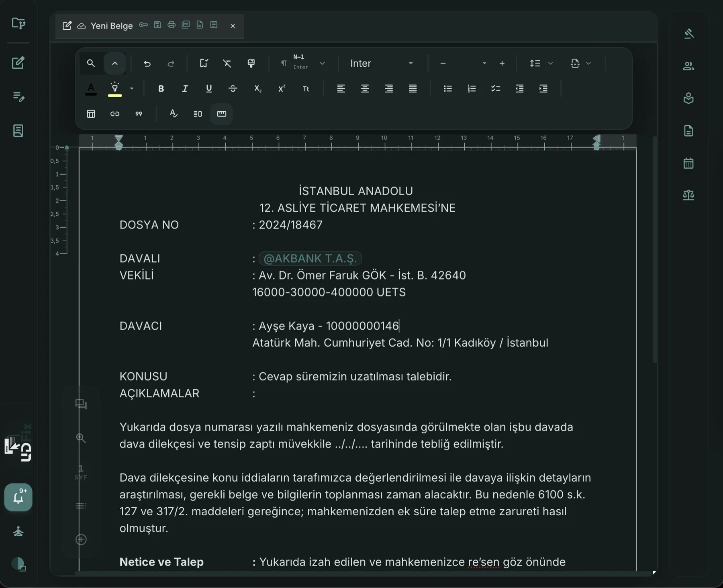Close the Yeni Belge tab
The height and width of the screenshot is (588, 723).
click(x=233, y=26)
